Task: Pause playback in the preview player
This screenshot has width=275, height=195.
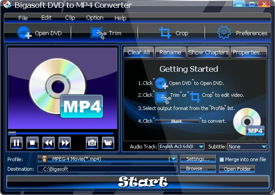Action: (16, 143)
